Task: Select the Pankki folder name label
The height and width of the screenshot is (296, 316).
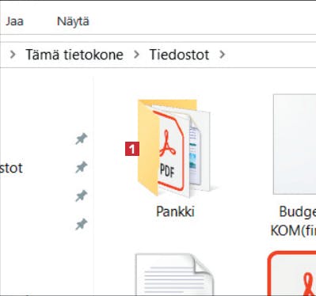Action: (x=175, y=212)
